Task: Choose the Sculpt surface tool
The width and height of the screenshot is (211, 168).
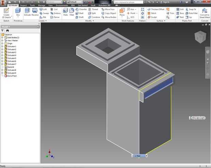Action: point(152,17)
